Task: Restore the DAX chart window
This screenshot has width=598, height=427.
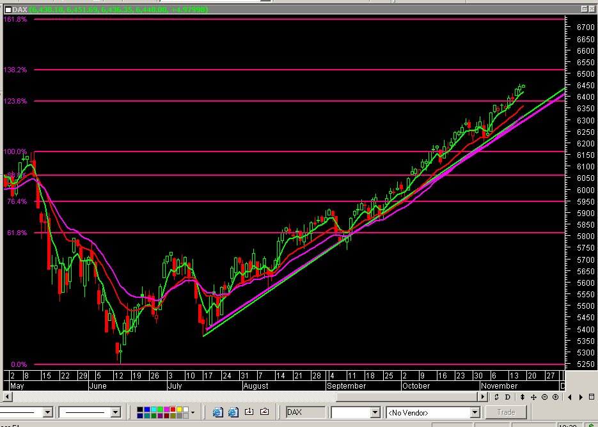Action: 585,9
